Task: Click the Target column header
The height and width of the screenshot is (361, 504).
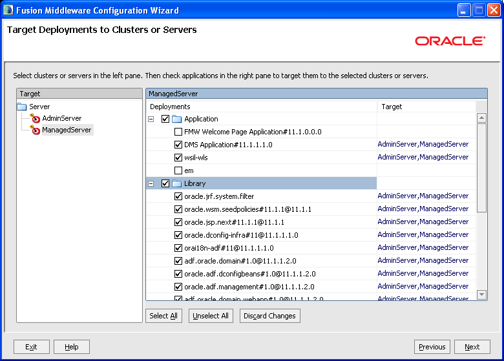Action: (x=426, y=107)
